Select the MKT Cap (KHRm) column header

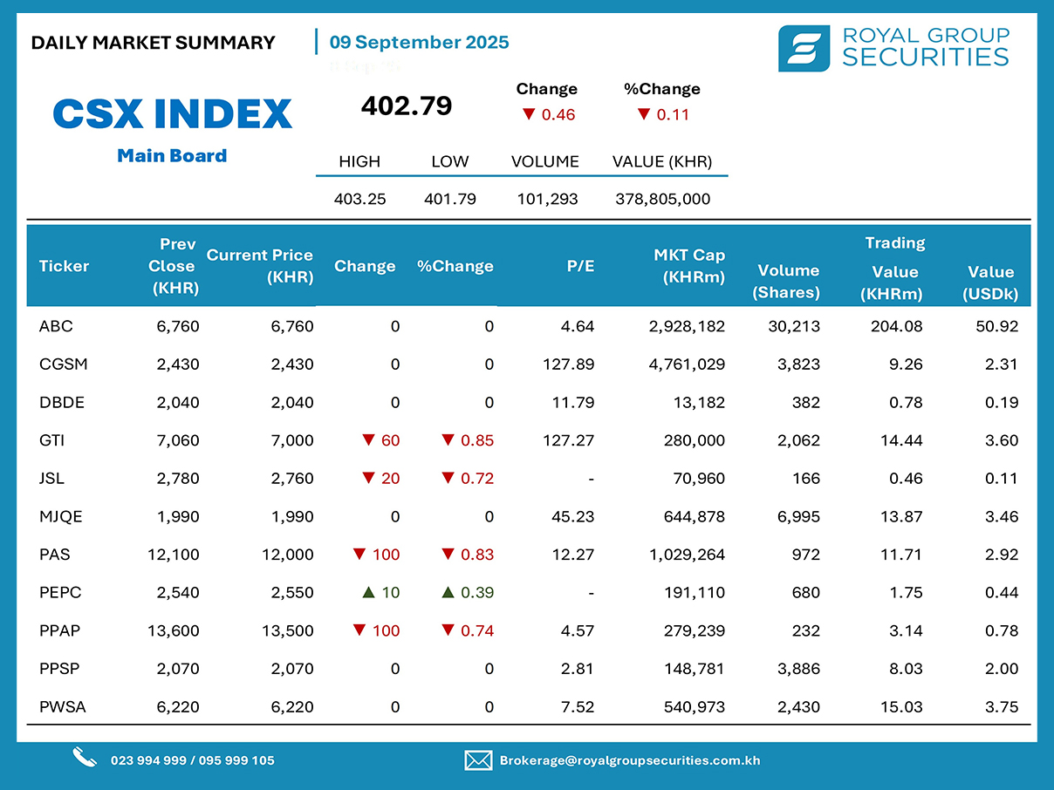[x=689, y=266]
